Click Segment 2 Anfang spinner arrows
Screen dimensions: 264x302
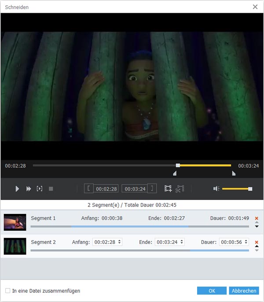point(119,242)
